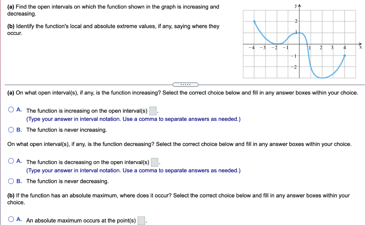Click the decreasing interval answer box
Screen dimensions: 365x225
[x=154, y=162]
